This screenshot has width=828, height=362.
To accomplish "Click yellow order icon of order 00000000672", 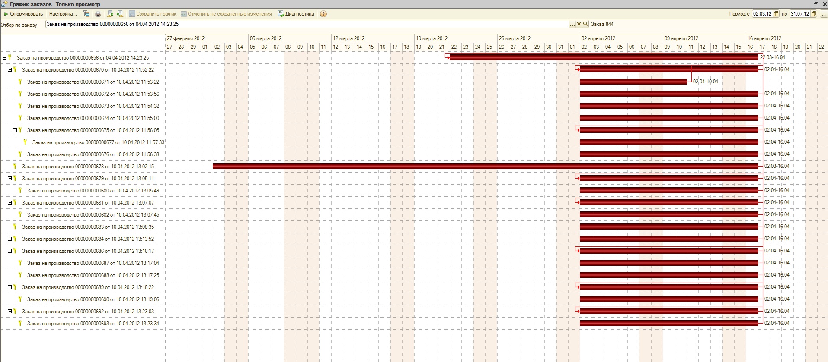I will (x=20, y=93).
